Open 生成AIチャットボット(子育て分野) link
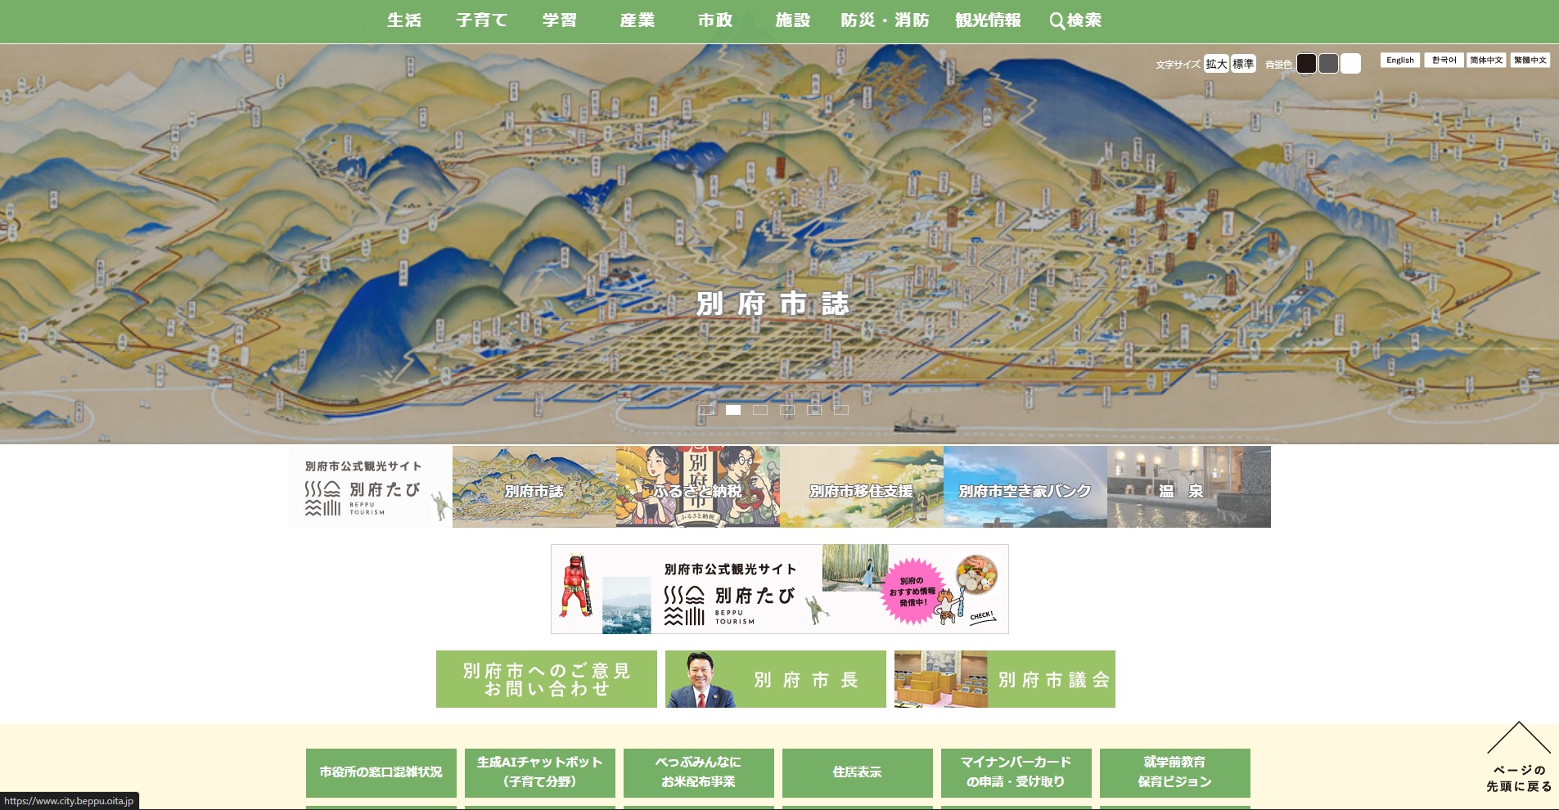This screenshot has width=1559, height=810. coord(540,772)
